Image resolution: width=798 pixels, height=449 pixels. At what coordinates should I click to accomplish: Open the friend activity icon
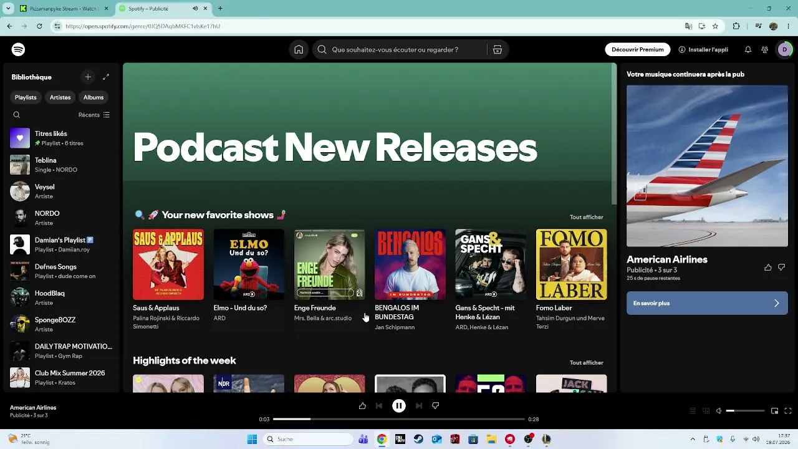point(764,50)
